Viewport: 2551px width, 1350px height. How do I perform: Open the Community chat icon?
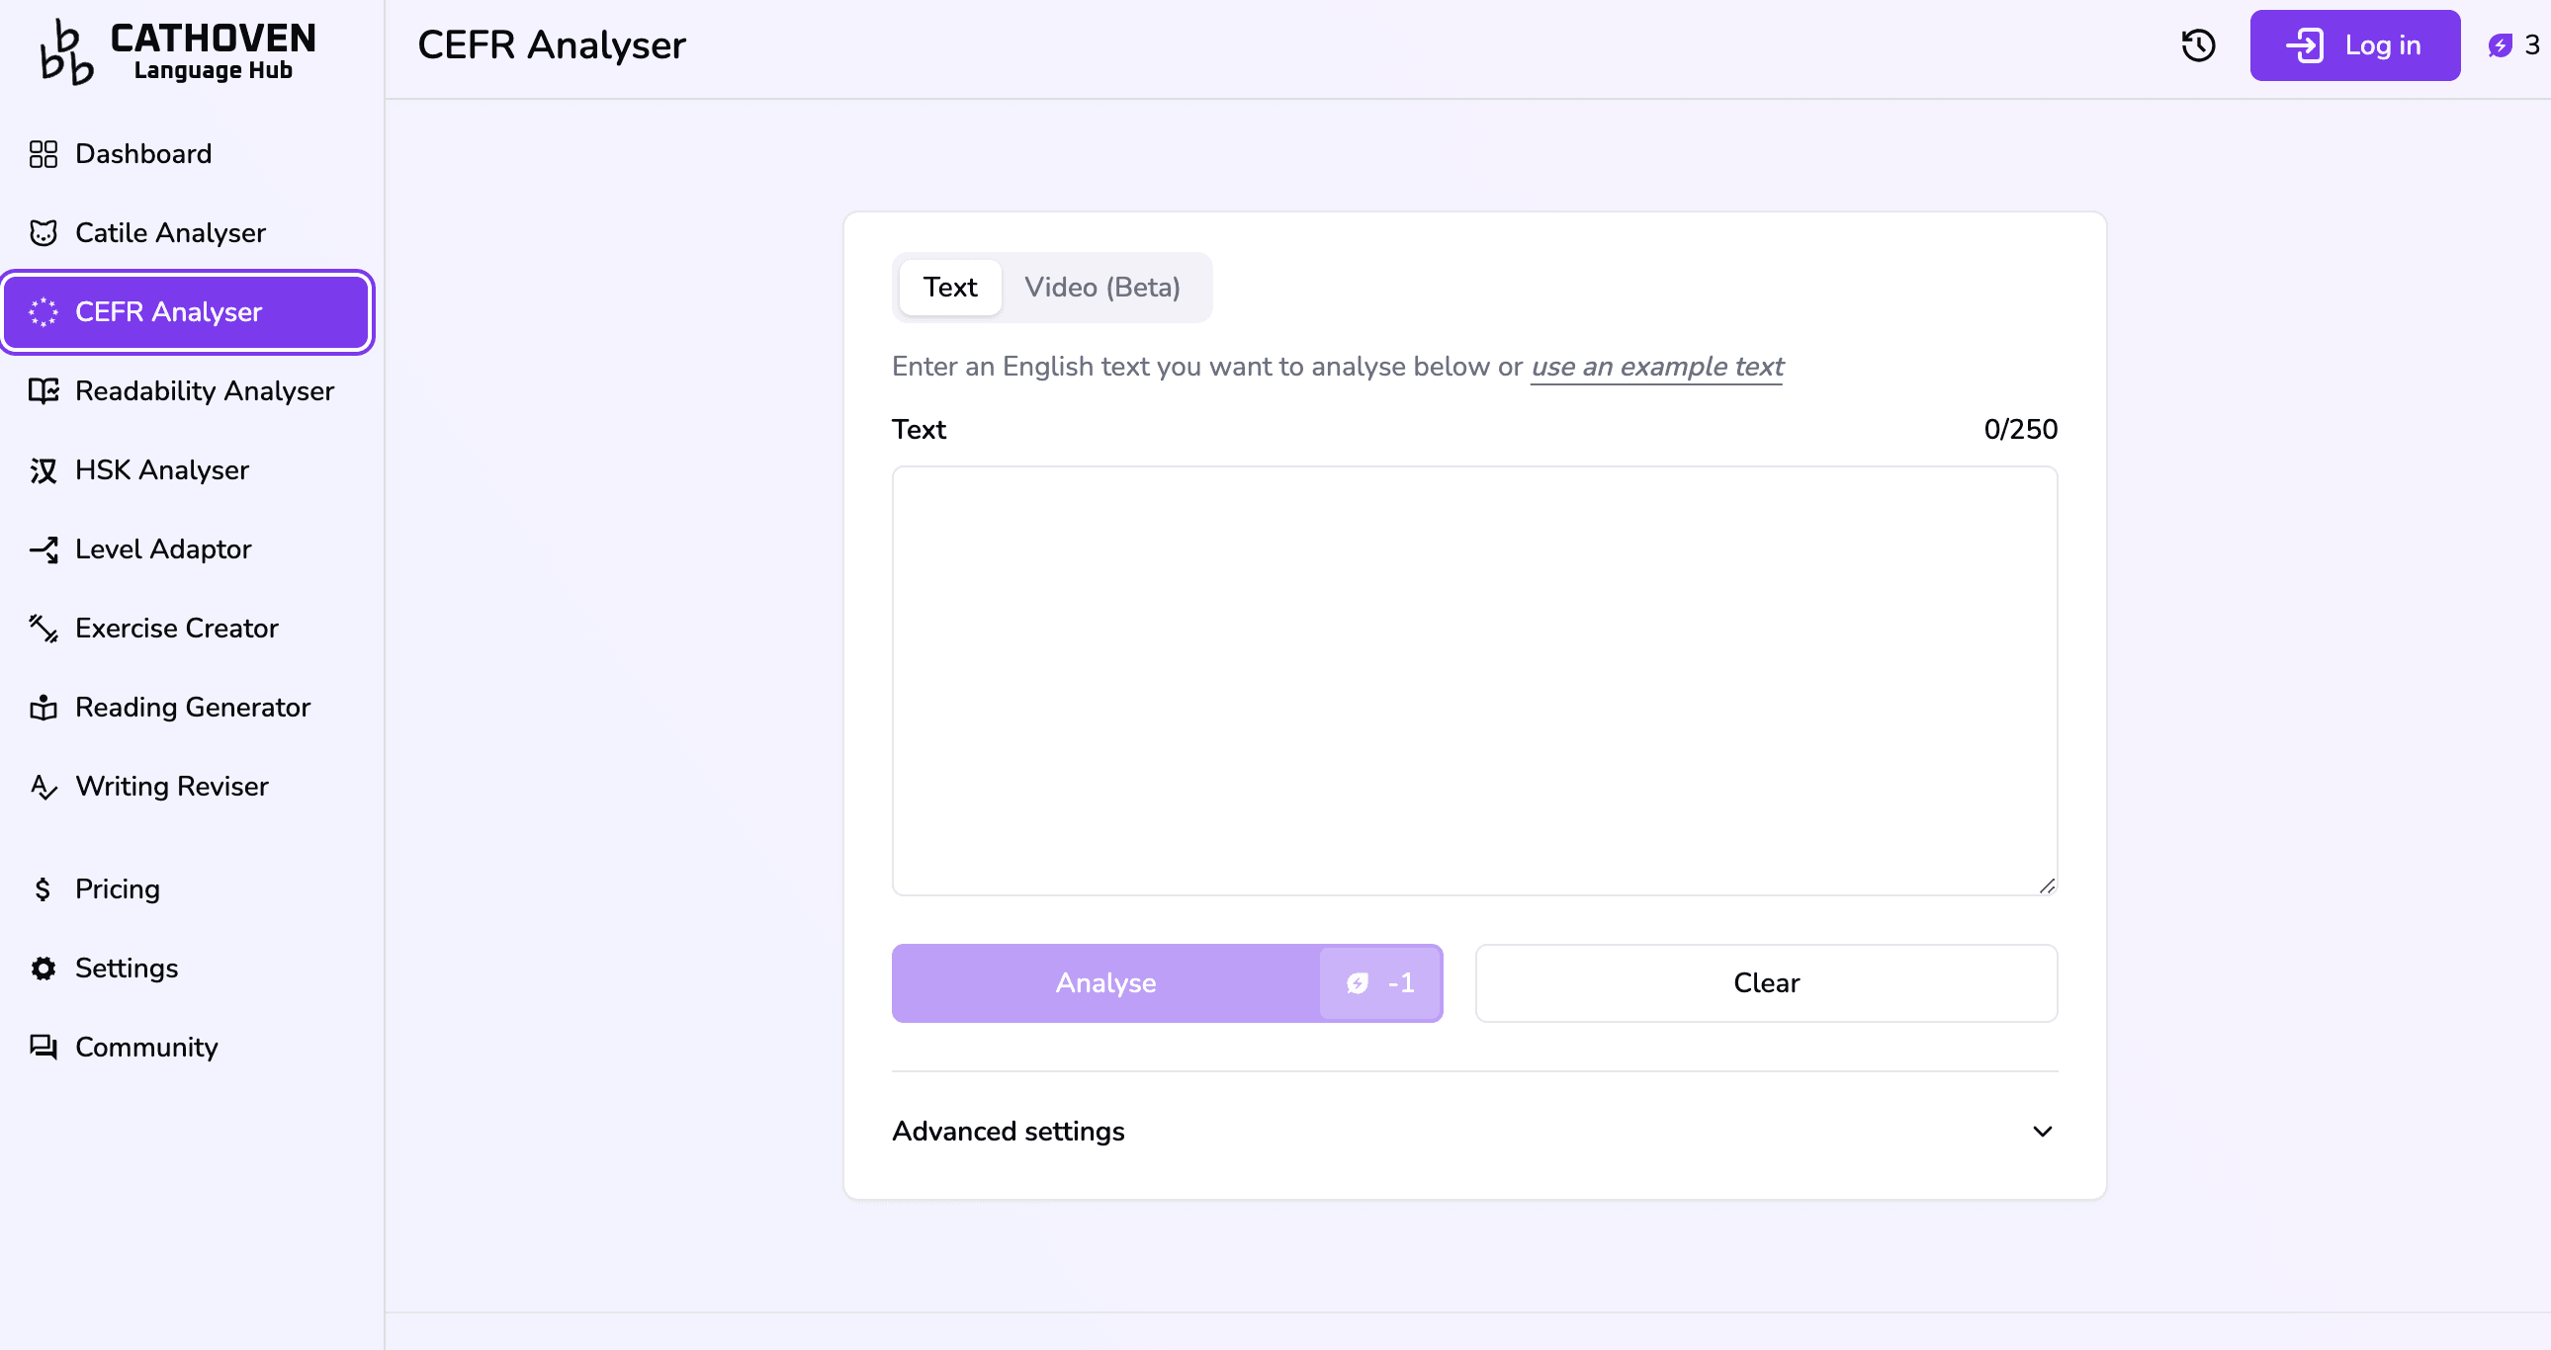tap(44, 1048)
